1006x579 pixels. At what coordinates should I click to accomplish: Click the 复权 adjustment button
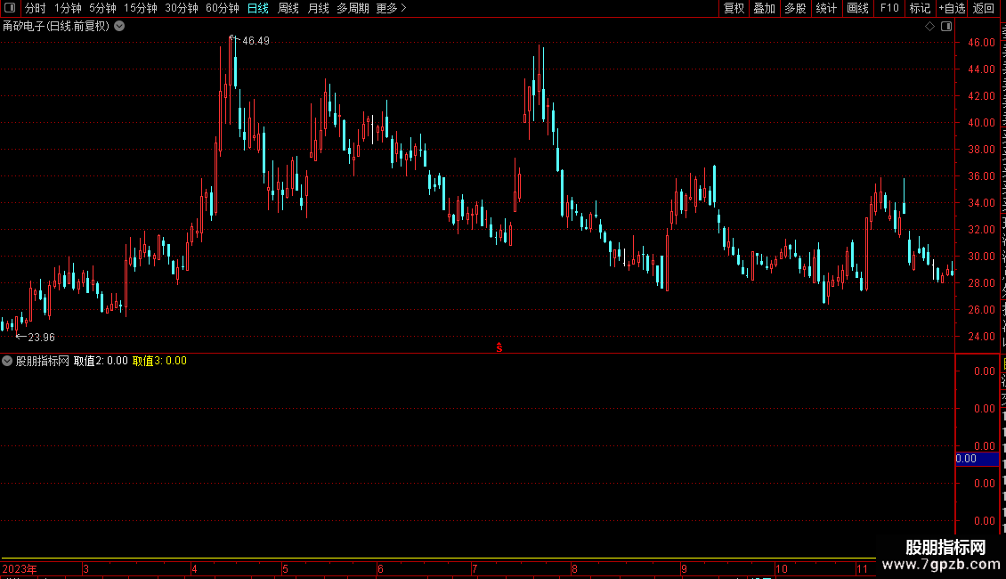tap(734, 8)
